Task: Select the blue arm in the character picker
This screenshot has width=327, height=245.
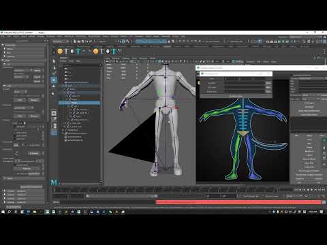Action: click(x=264, y=110)
